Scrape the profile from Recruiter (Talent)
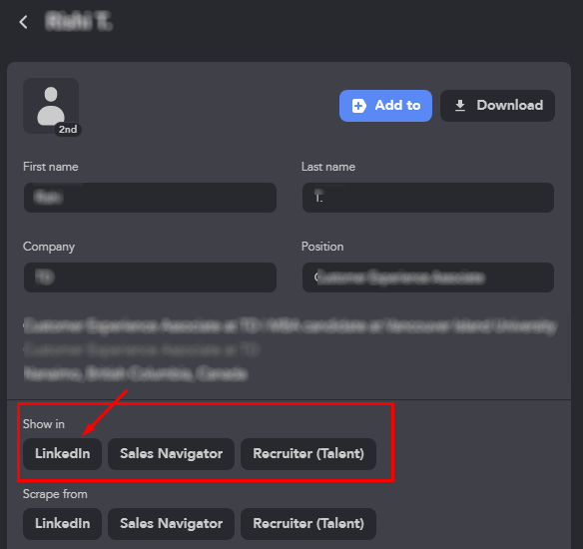This screenshot has height=549, width=583. coord(308,524)
